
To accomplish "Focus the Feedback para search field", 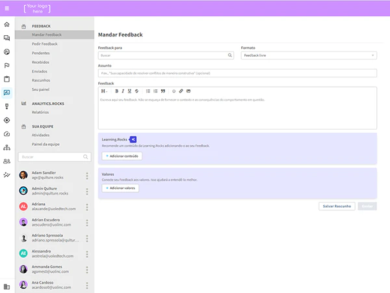I will coord(166,55).
